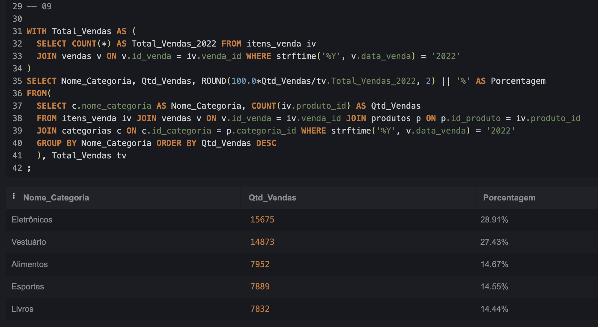This screenshot has height=327, width=598.
Task: Click Total_Vendas_2022 alias on line 32
Action: click(174, 44)
